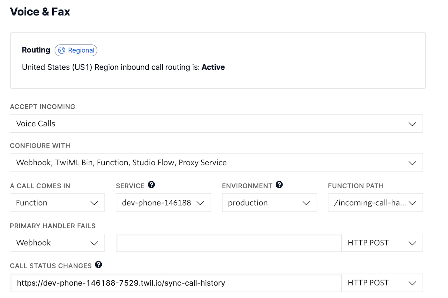Open the A Call Comes In Function dropdown
448x298 pixels.
tap(57, 203)
